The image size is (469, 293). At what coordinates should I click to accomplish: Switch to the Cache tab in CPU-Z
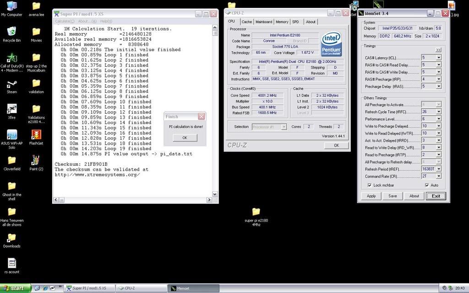pyautogui.click(x=246, y=22)
